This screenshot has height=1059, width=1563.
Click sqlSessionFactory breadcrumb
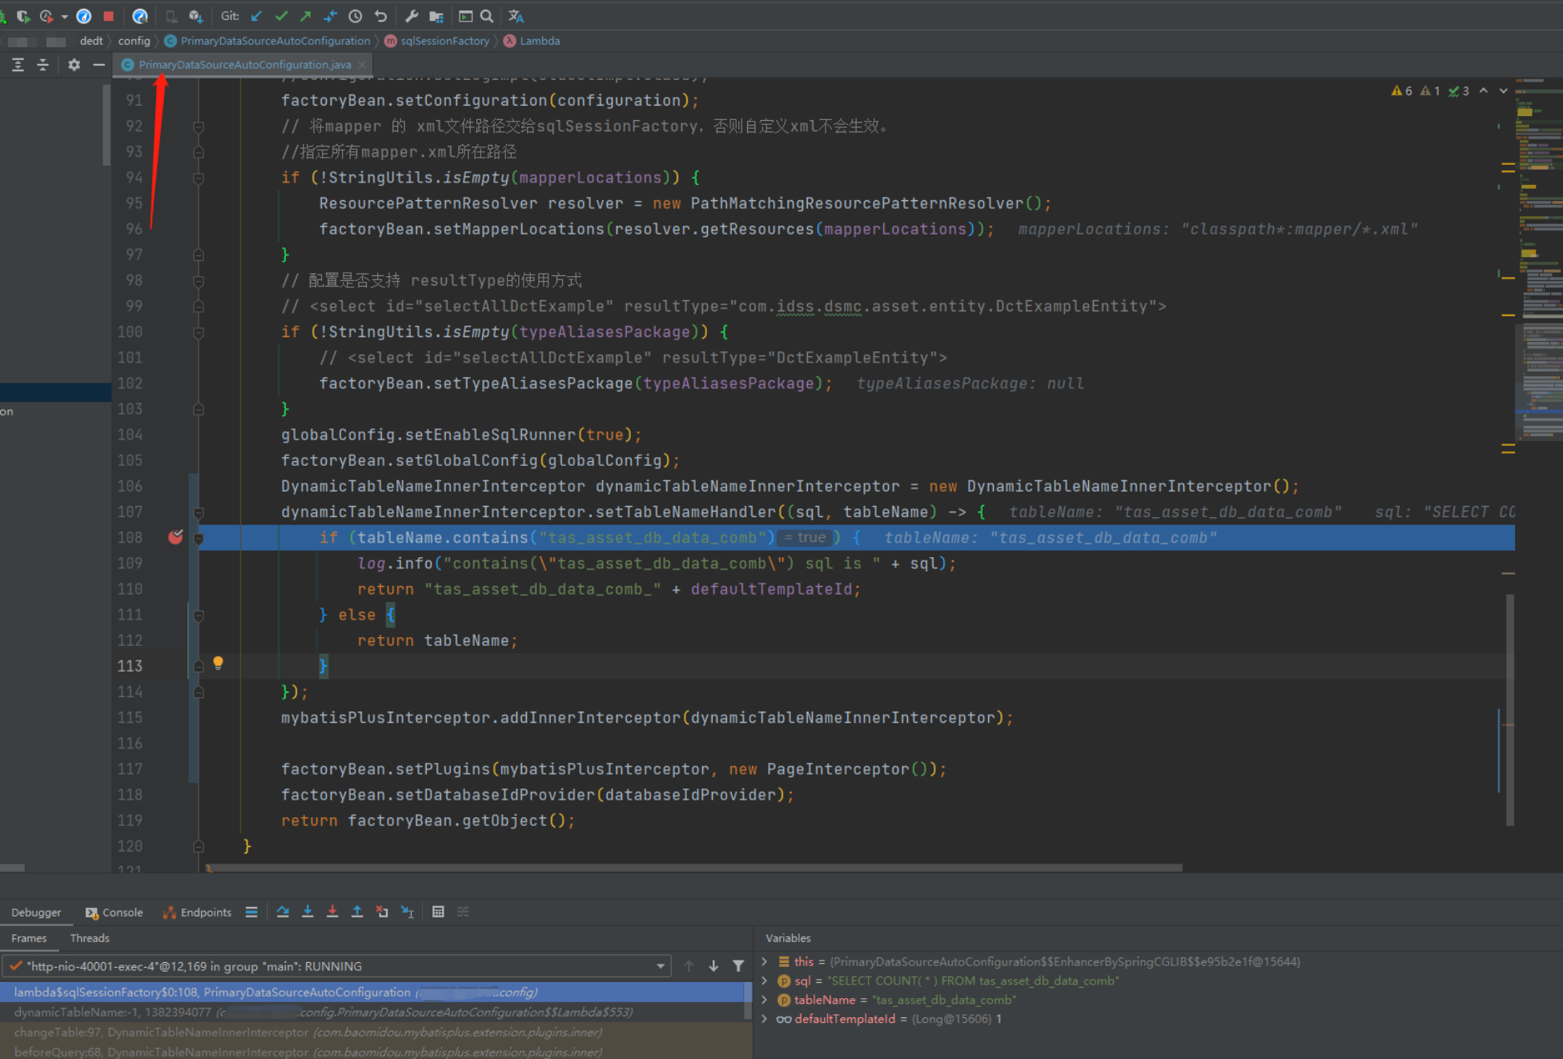[444, 41]
